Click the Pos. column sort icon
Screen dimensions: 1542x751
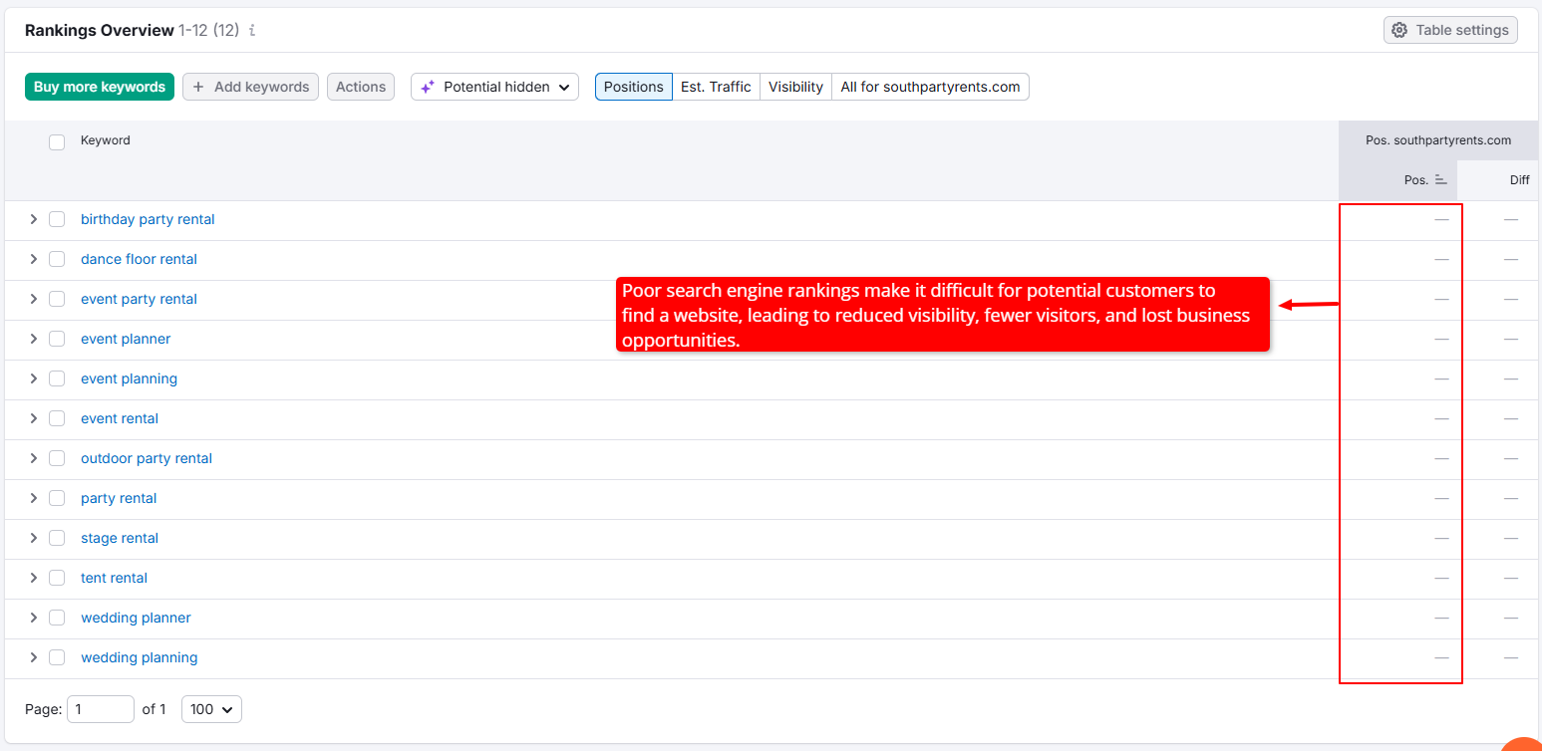click(1440, 180)
